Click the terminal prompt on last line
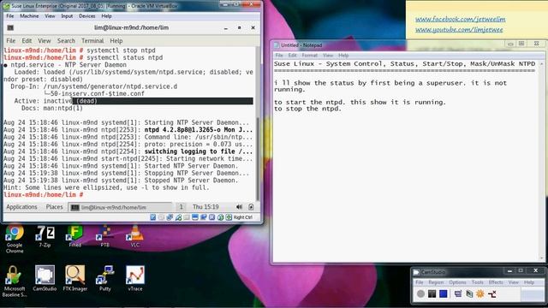The image size is (548, 308). pos(44,194)
